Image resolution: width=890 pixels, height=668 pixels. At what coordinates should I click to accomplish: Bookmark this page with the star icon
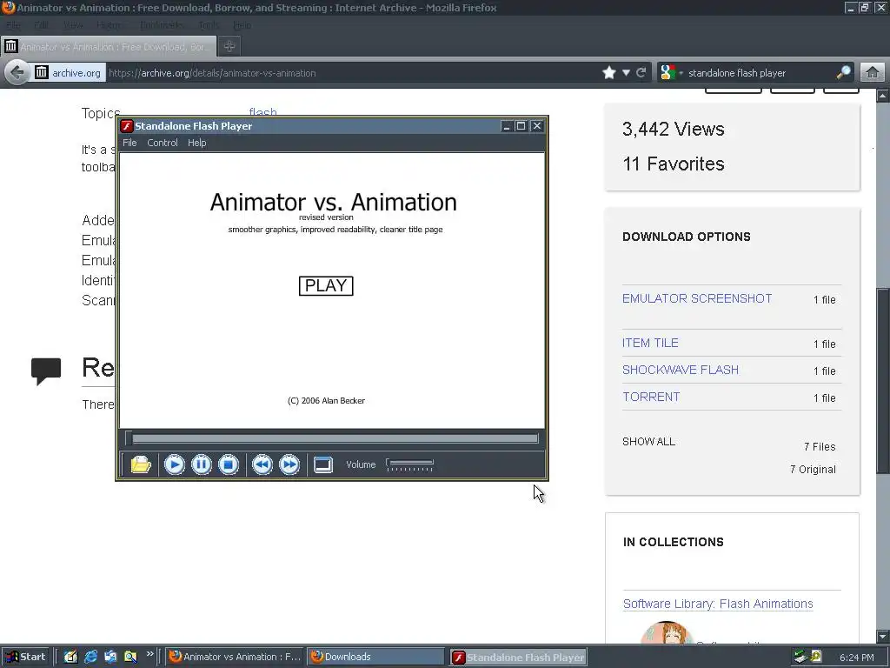(609, 73)
